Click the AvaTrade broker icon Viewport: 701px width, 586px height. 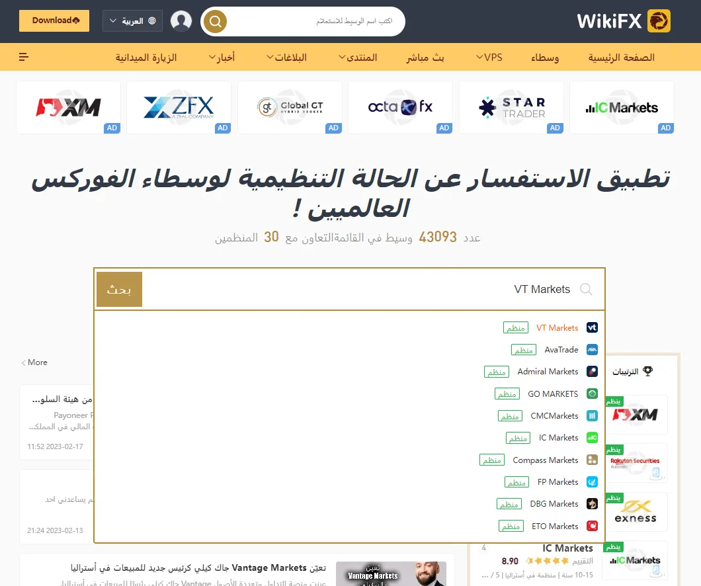click(592, 349)
